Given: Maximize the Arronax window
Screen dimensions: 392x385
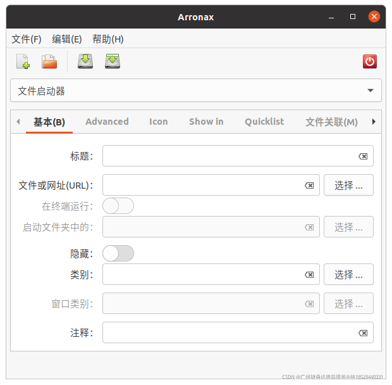Looking at the screenshot, I should [x=353, y=16].
